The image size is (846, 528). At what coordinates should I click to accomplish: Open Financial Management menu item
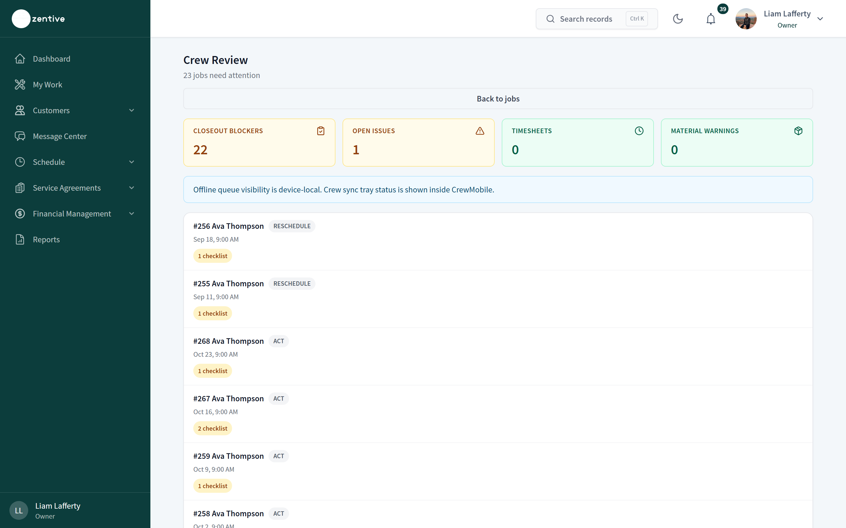(x=75, y=214)
